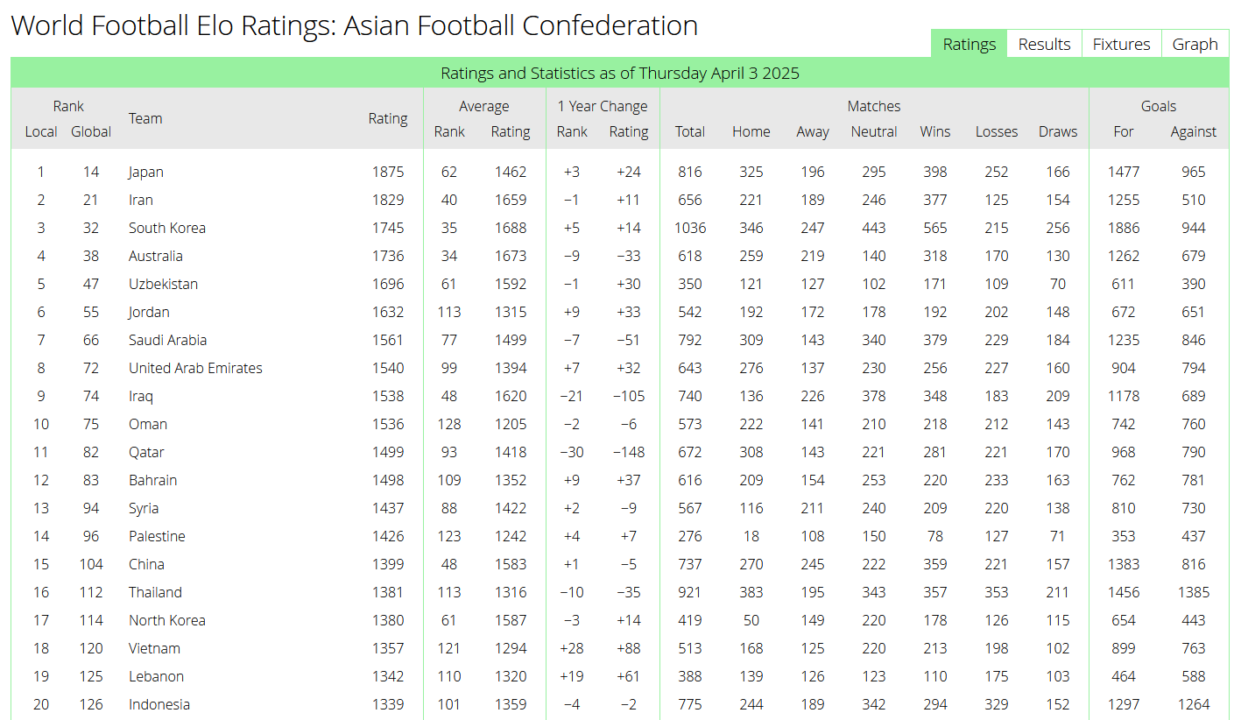Sort by goals Against header
The image size is (1241, 720).
(x=1194, y=131)
